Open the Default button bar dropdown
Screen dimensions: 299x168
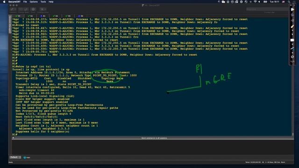click(15, 157)
